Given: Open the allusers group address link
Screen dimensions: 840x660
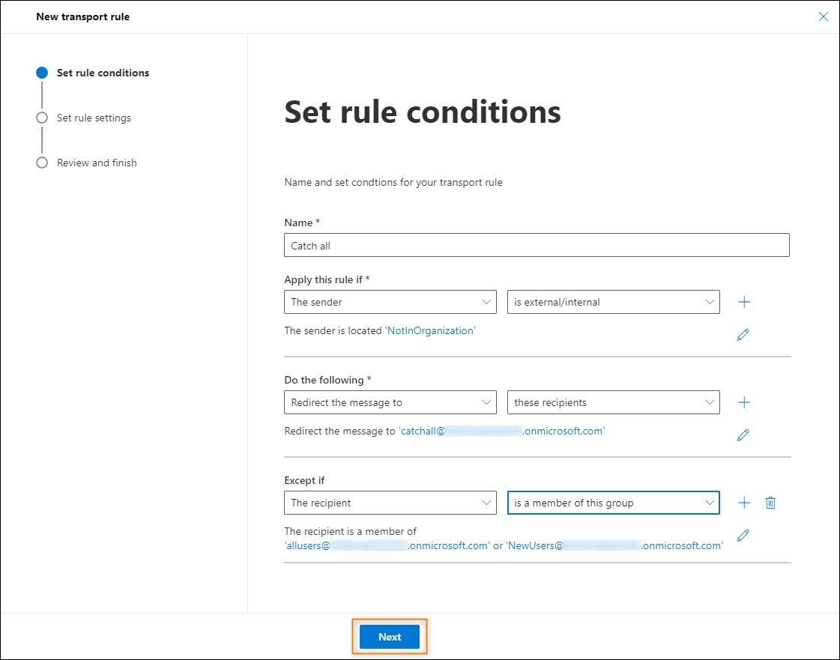Looking at the screenshot, I should (387, 545).
